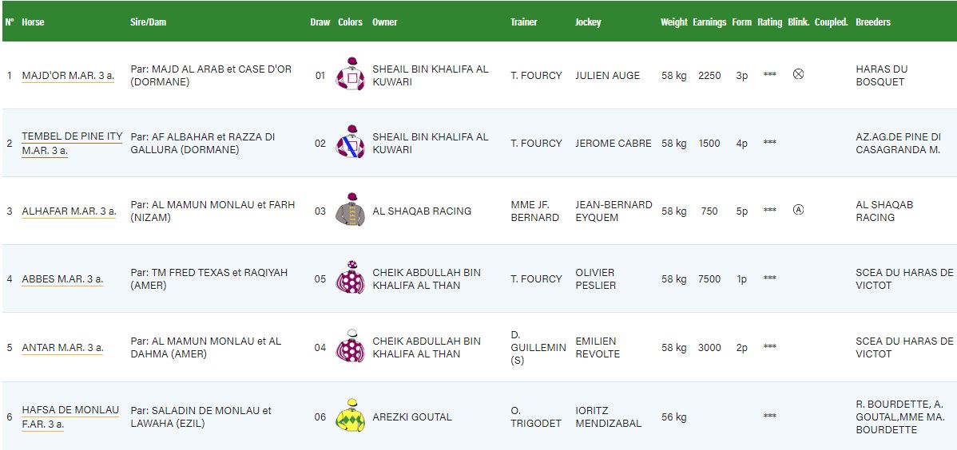
Task: Click the white-cap silks icon for ANTAR
Action: [x=351, y=345]
